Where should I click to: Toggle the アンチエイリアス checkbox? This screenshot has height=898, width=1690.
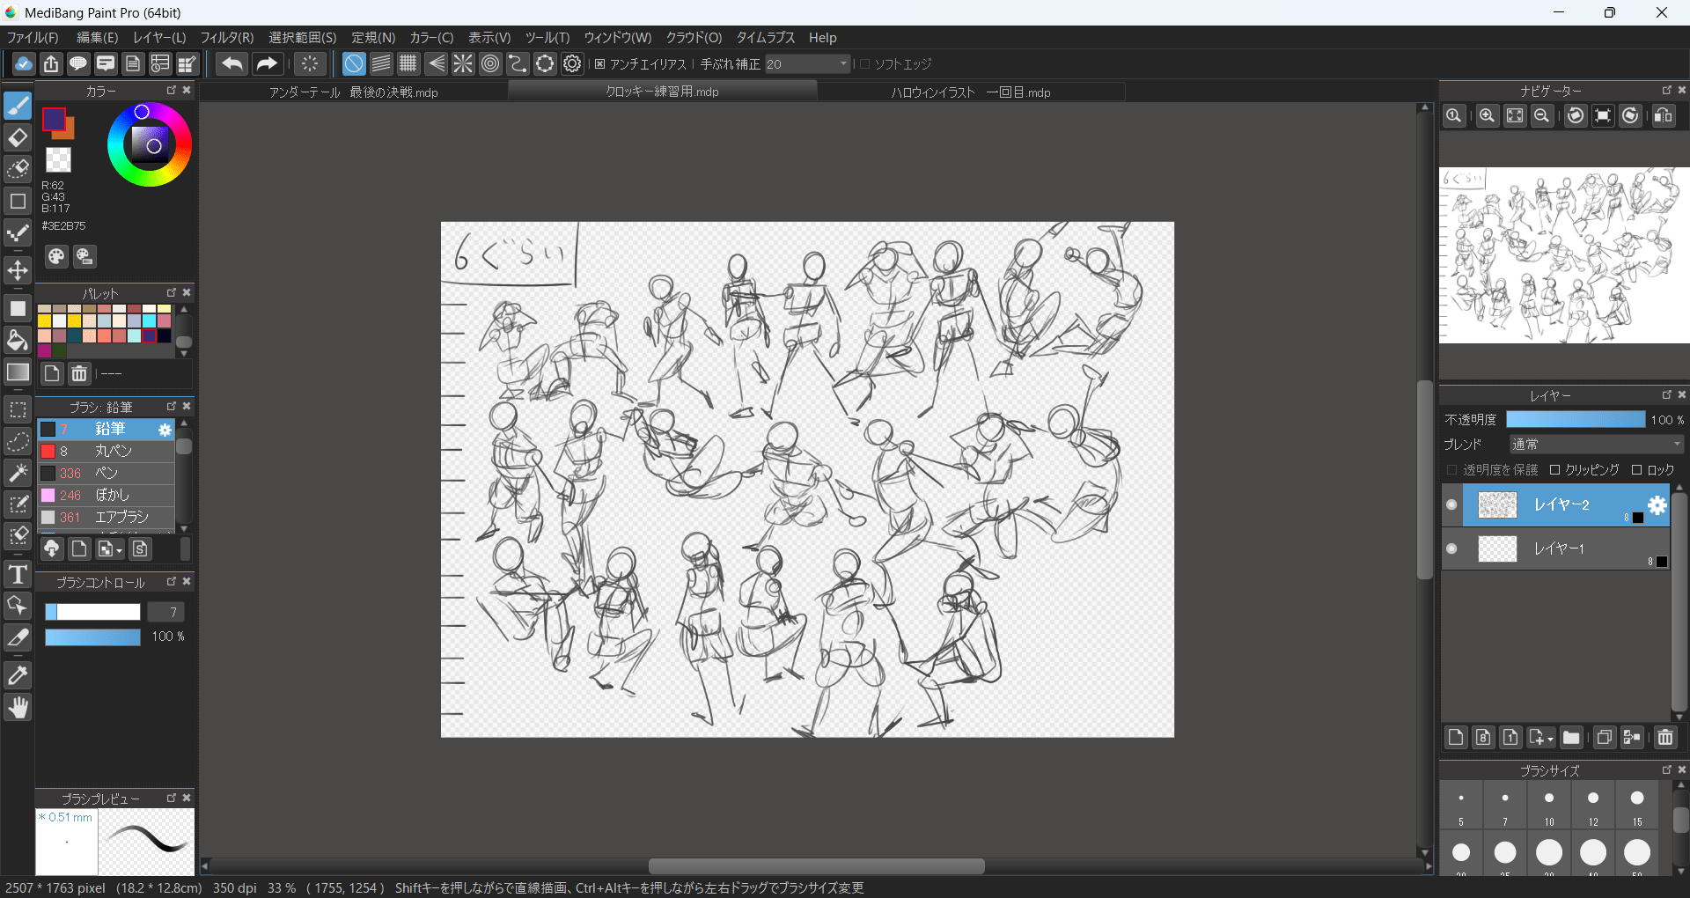[x=600, y=64]
